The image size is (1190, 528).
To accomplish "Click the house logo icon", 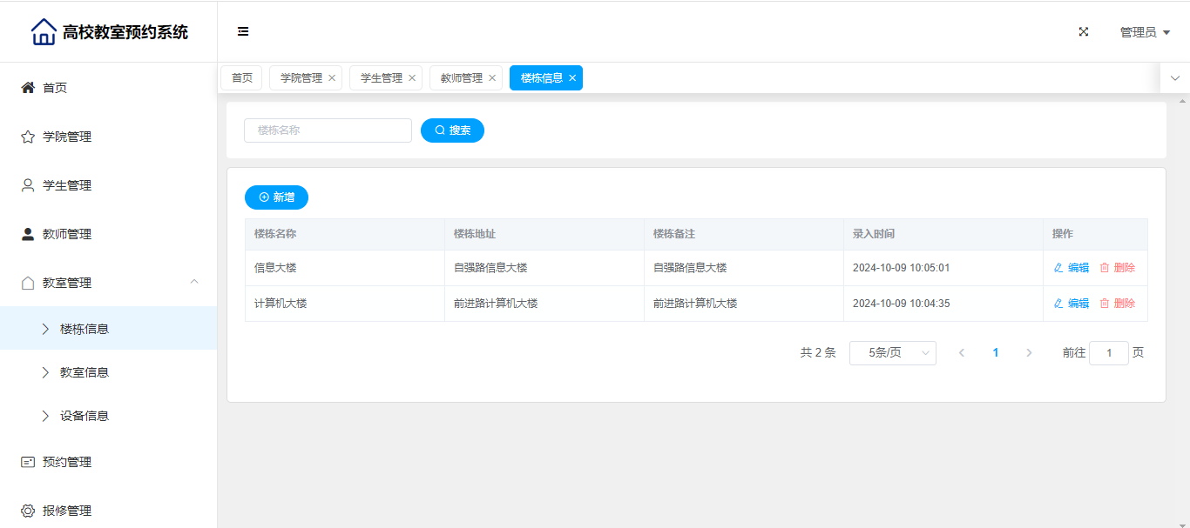I will 44,32.
